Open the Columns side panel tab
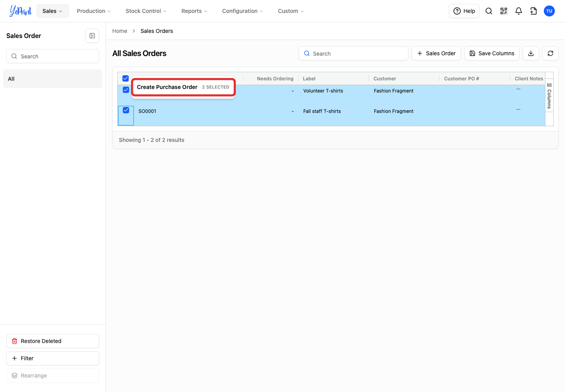The image size is (565, 392). click(x=549, y=96)
